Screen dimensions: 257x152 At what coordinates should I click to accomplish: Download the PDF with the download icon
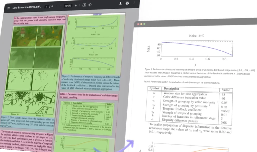pos(120,3)
